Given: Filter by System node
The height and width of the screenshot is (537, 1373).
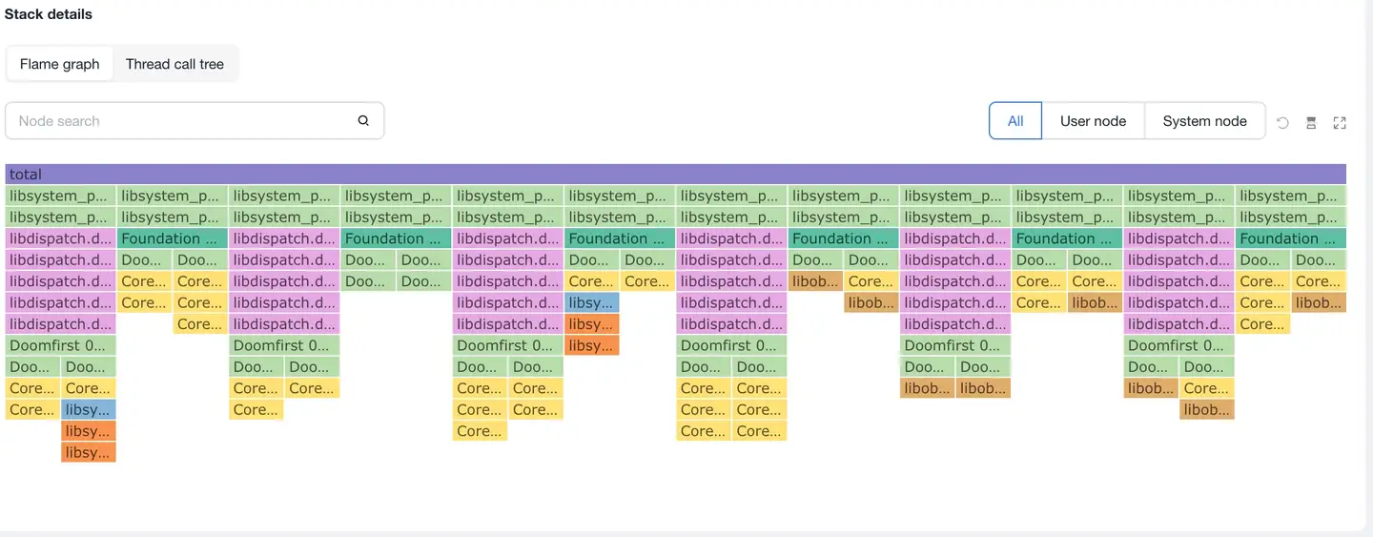Looking at the screenshot, I should point(1204,121).
